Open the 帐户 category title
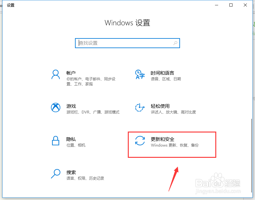The width and height of the screenshot is (255, 200). tap(71, 73)
